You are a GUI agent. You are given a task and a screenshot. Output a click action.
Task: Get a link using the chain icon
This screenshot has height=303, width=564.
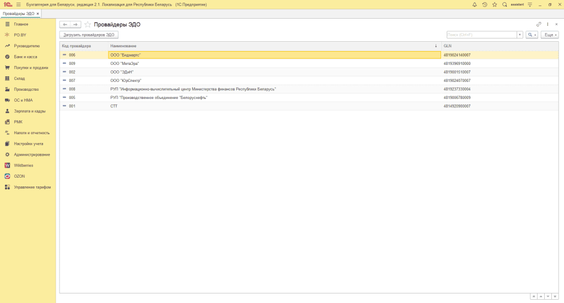coord(539,24)
